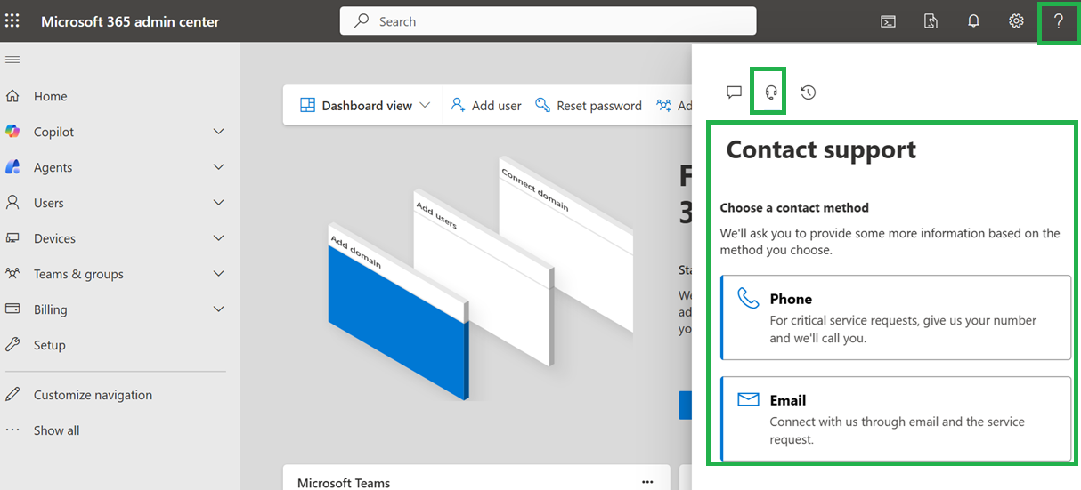Click the Dashboard view grid icon

(307, 106)
